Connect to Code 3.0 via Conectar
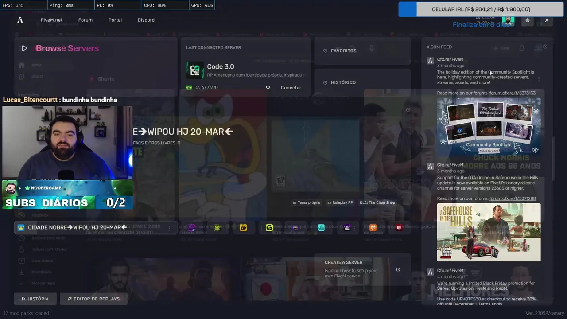The image size is (567, 319). (291, 88)
